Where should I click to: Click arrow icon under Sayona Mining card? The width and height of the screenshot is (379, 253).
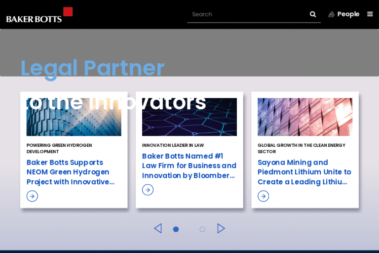click(263, 196)
